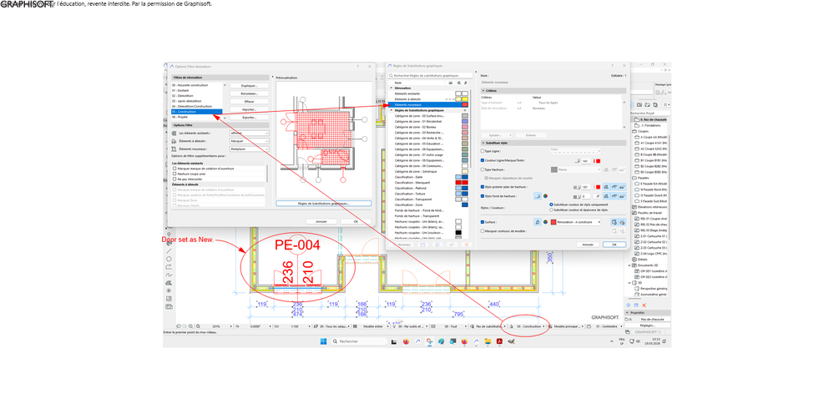
Task: Open 1:100 scale dropdown in status bar
Action: pyautogui.click(x=294, y=326)
